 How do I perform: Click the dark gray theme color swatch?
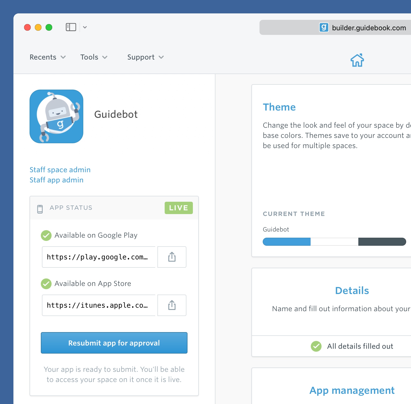click(382, 242)
